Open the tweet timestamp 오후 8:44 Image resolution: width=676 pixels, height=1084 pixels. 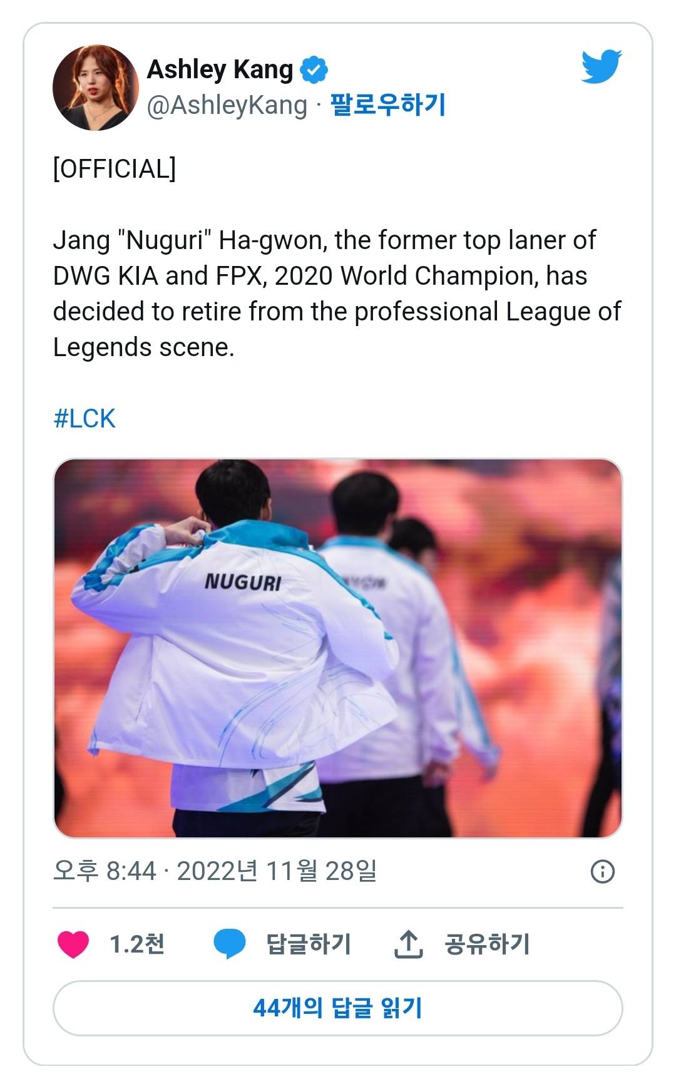tap(105, 871)
